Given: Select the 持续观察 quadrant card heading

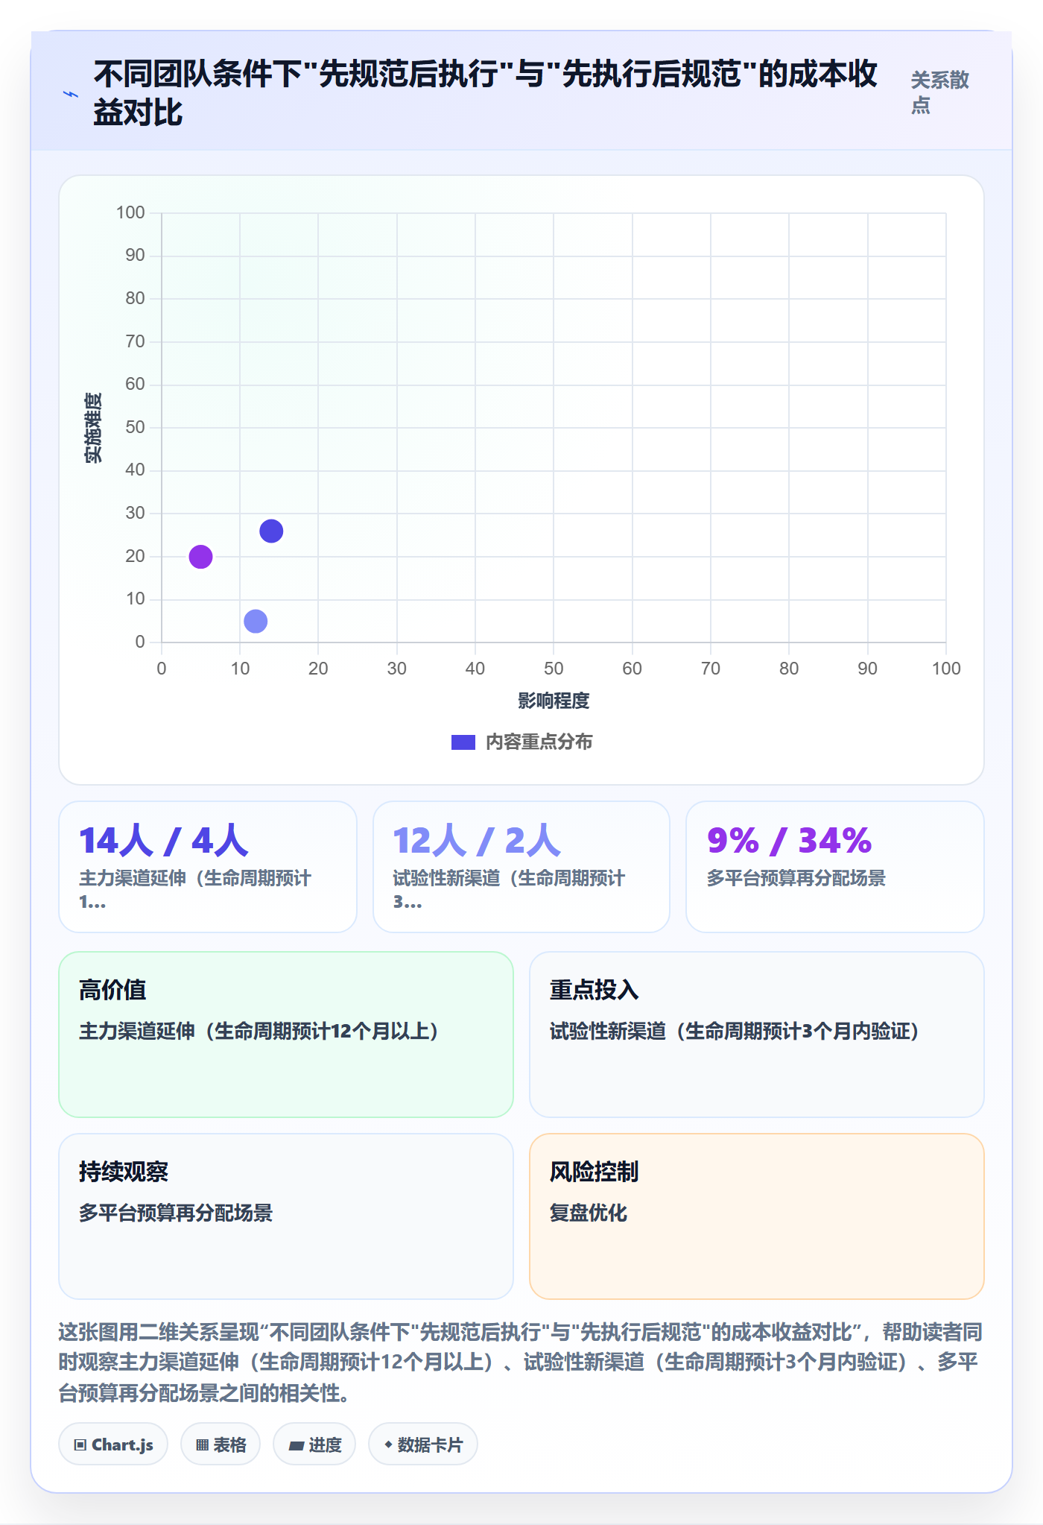Looking at the screenshot, I should [124, 1172].
